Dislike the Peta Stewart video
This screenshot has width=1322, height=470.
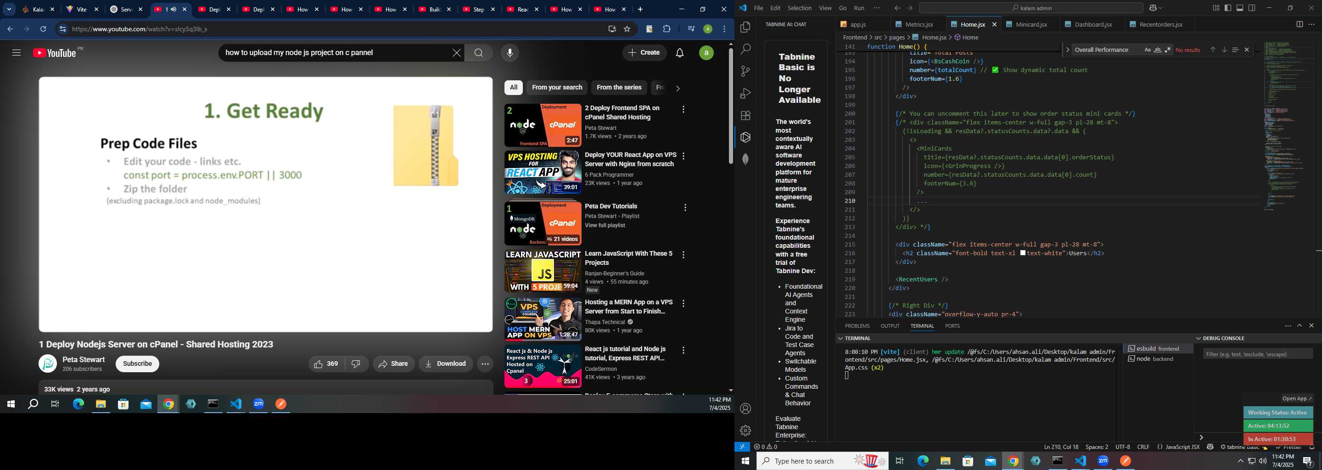click(x=356, y=364)
